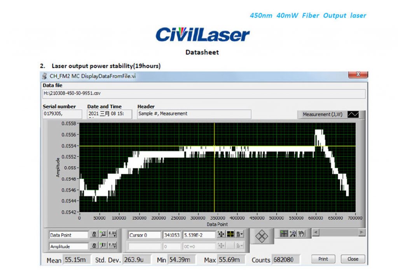
Task: Click the Mean value 55.15m
Action: click(76, 260)
